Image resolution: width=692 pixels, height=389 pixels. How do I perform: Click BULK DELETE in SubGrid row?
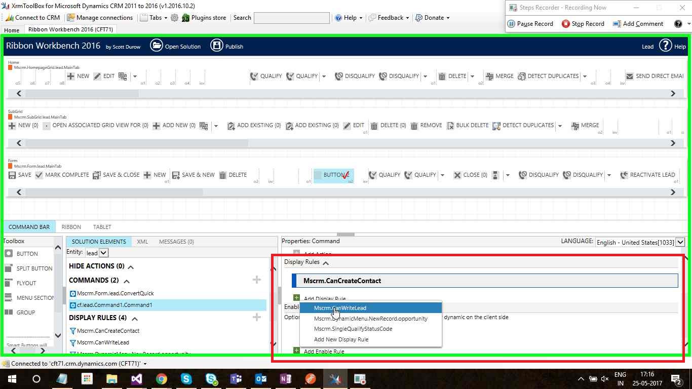pos(467,125)
